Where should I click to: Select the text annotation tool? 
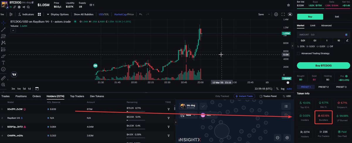pos(3,62)
